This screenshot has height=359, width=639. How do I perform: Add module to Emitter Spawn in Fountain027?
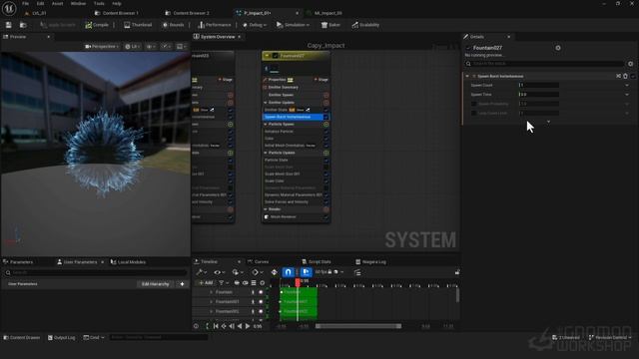(326, 95)
